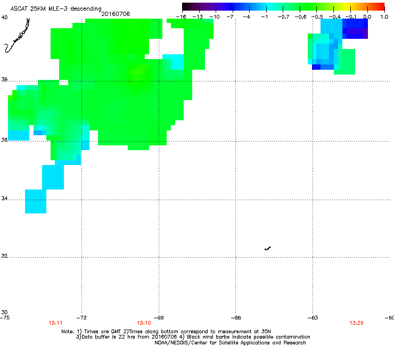This screenshot has width=394, height=346.
Task: Click the colorbar label -7
Action: point(230,17)
